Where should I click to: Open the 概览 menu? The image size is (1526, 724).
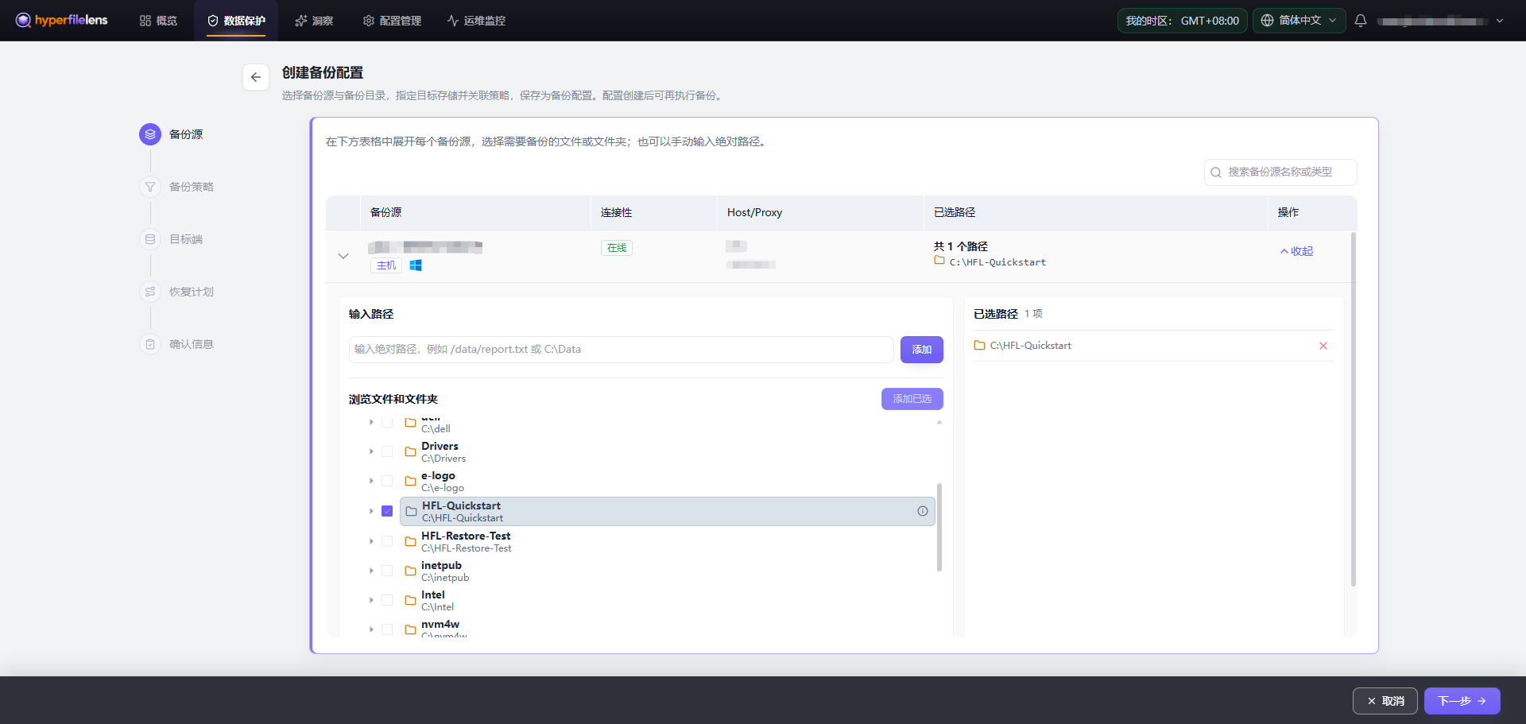158,21
